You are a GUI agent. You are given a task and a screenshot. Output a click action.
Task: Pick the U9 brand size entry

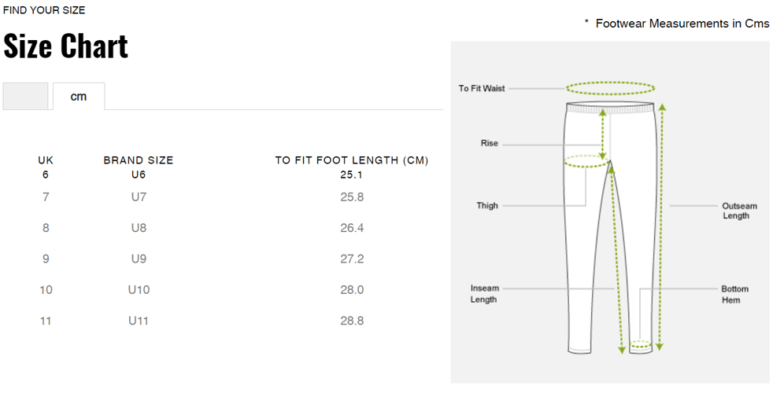coord(139,259)
